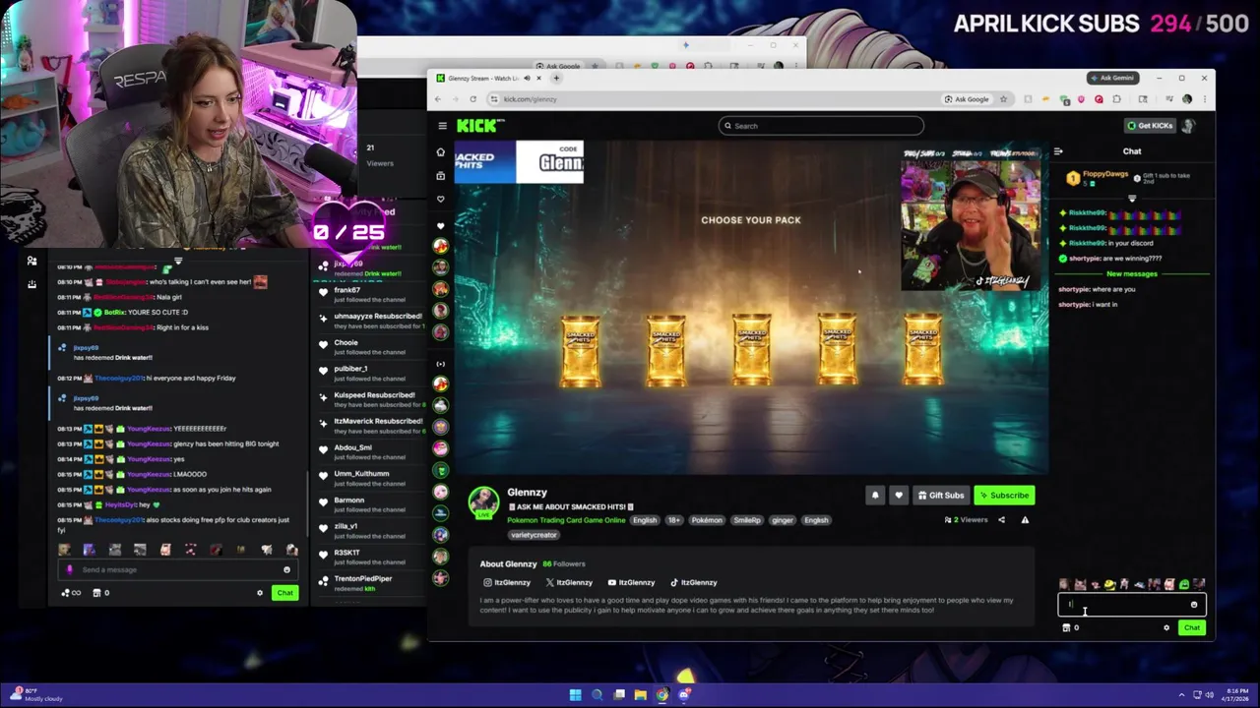This screenshot has width=1260, height=708.
Task: Open Following heart outline in Kick sidebar
Action: point(440,199)
